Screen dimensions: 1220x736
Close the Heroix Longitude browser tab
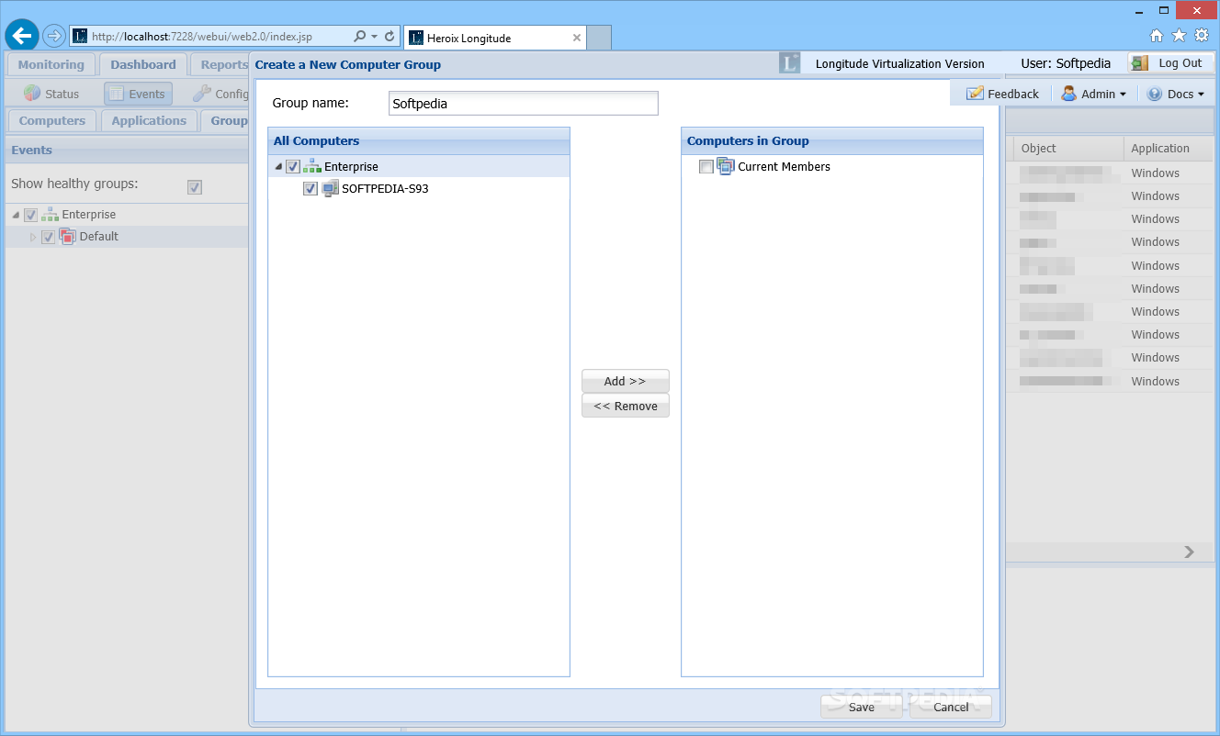click(x=577, y=39)
